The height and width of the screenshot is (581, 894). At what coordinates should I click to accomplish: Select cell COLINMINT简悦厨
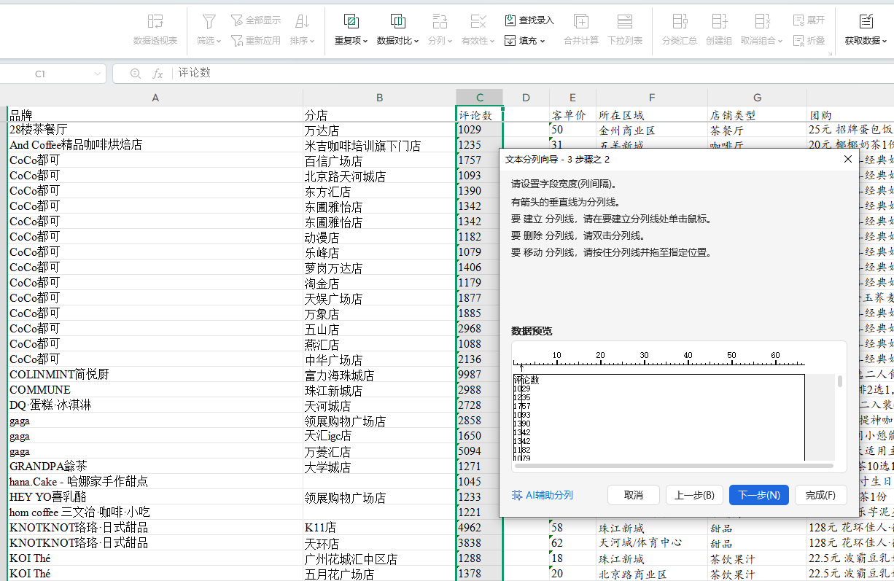pos(155,375)
